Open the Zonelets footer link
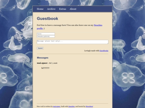 [71, 106]
